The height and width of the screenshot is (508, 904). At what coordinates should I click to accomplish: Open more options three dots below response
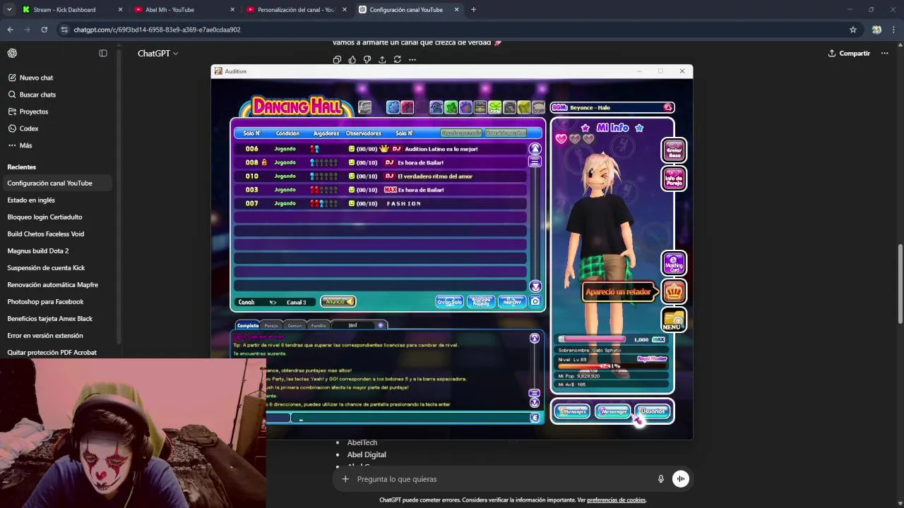click(x=412, y=59)
